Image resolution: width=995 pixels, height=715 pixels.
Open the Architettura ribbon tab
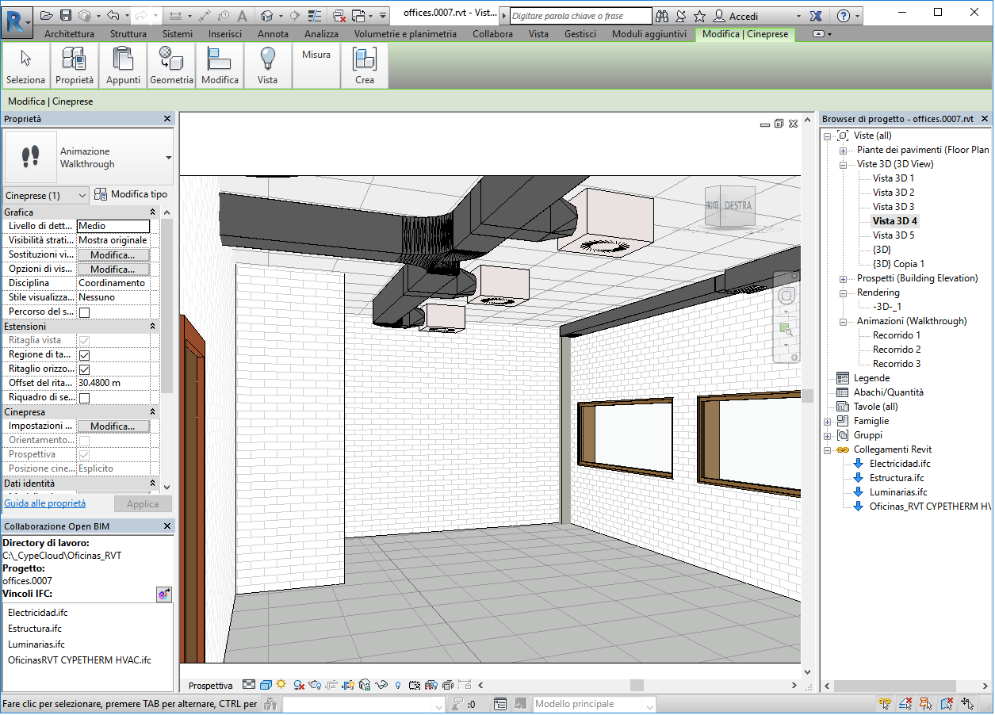click(69, 34)
